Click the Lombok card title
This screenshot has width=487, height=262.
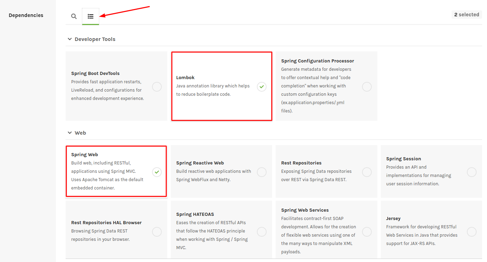click(185, 78)
